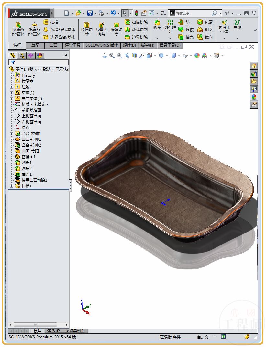Expand the CommandManager overflow chevron
Screen dimensions: 266x347
click(x=255, y=30)
